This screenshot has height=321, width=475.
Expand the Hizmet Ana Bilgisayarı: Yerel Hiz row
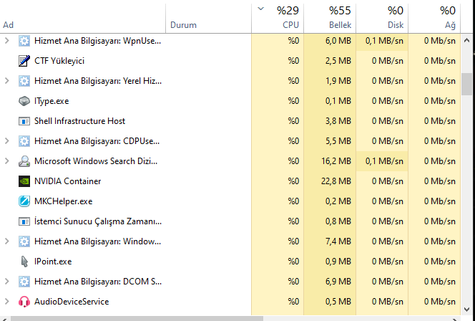point(6,81)
